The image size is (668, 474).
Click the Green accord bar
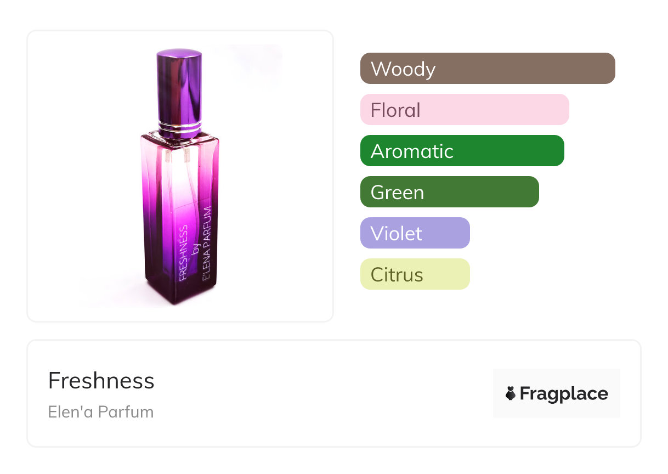coord(449,192)
